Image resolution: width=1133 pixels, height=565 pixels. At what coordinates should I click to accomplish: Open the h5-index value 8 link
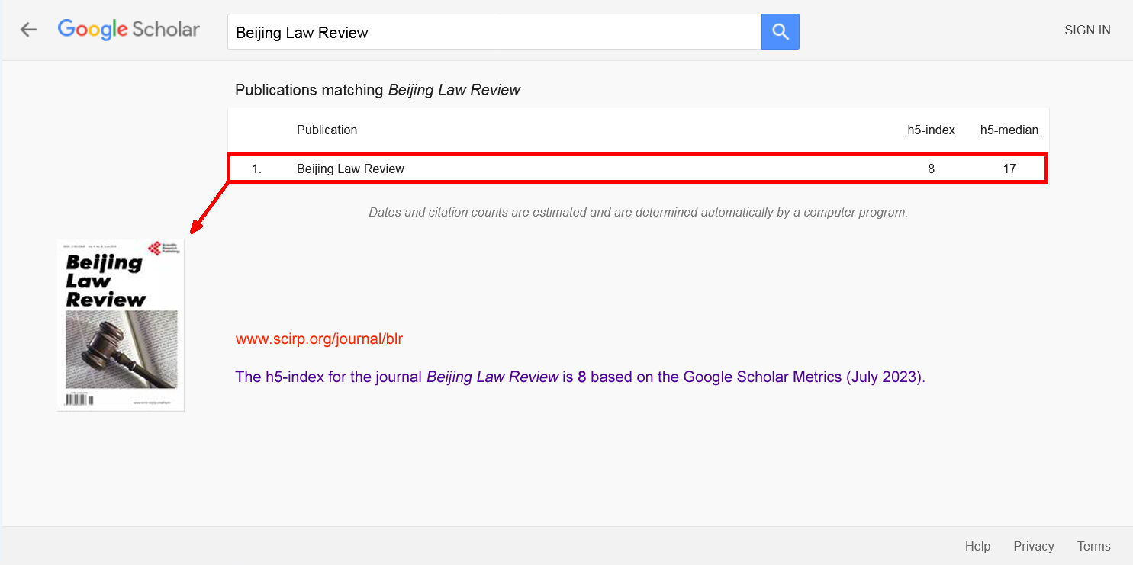pyautogui.click(x=931, y=169)
